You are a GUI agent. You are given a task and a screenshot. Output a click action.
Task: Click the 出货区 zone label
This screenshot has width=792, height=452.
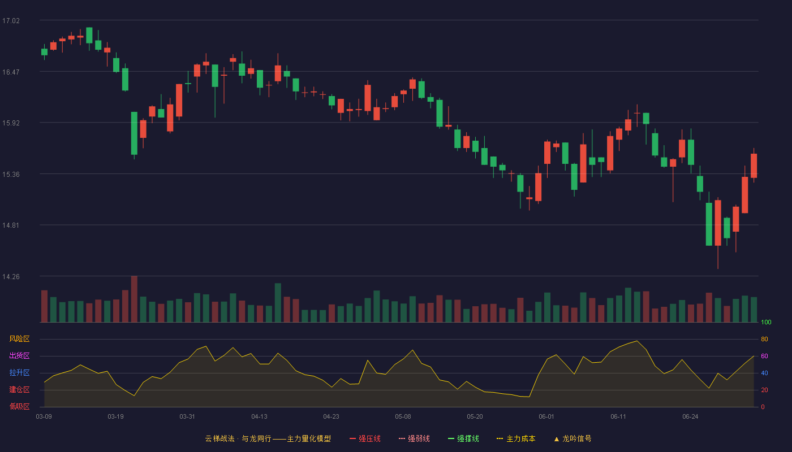pos(19,356)
